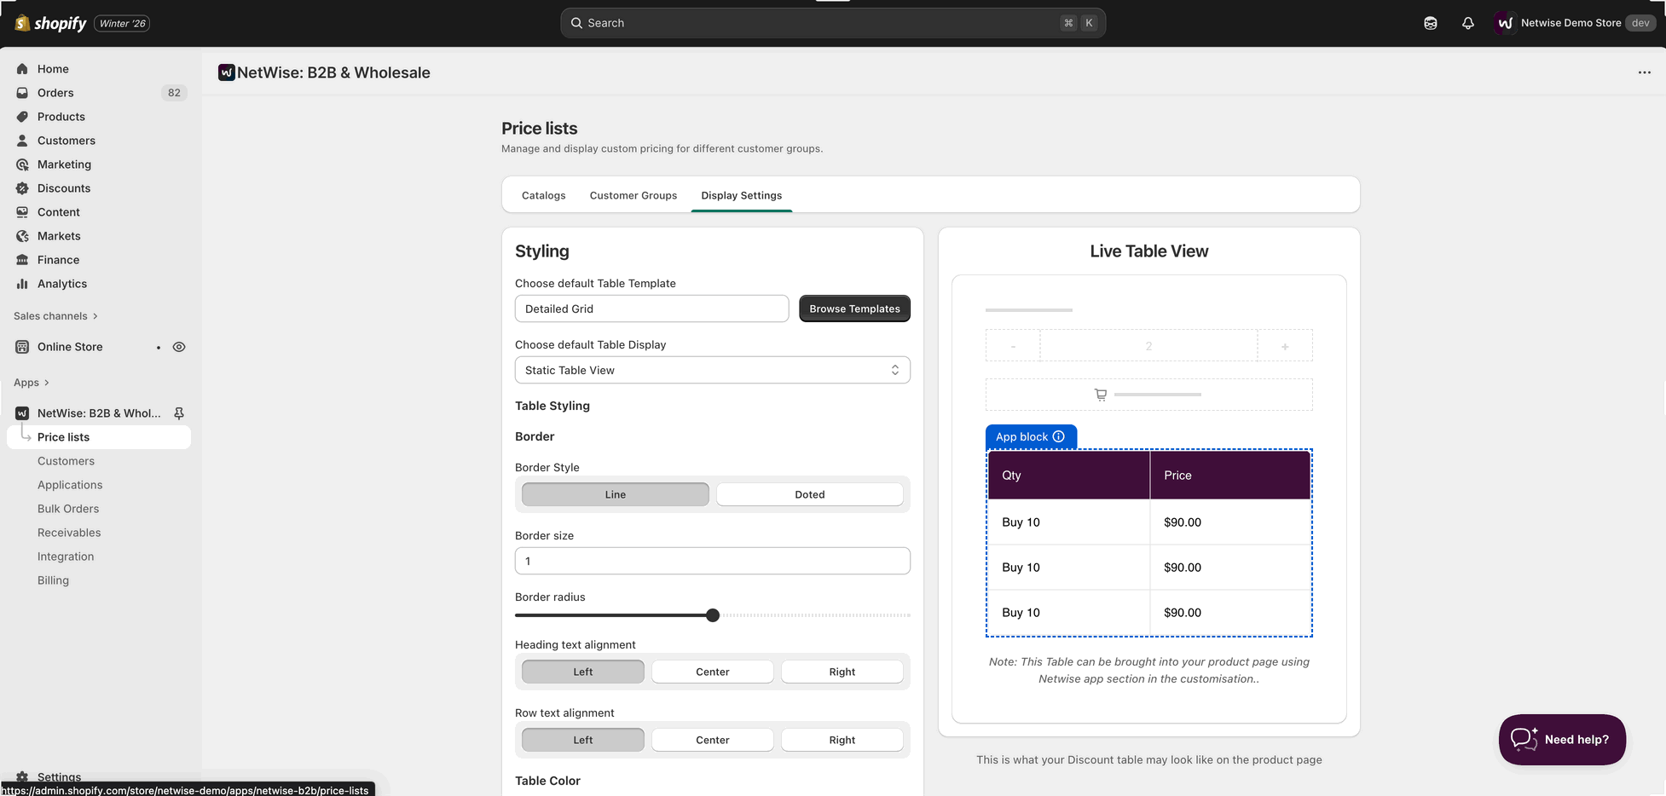Click the Shopify logo
1666x796 pixels.
tap(51, 23)
